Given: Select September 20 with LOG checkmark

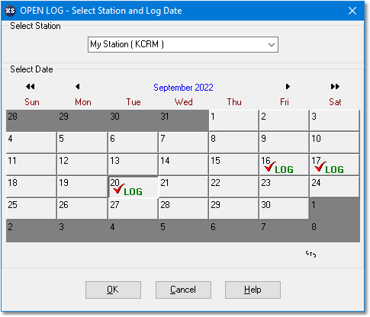Looking at the screenshot, I should (133, 187).
